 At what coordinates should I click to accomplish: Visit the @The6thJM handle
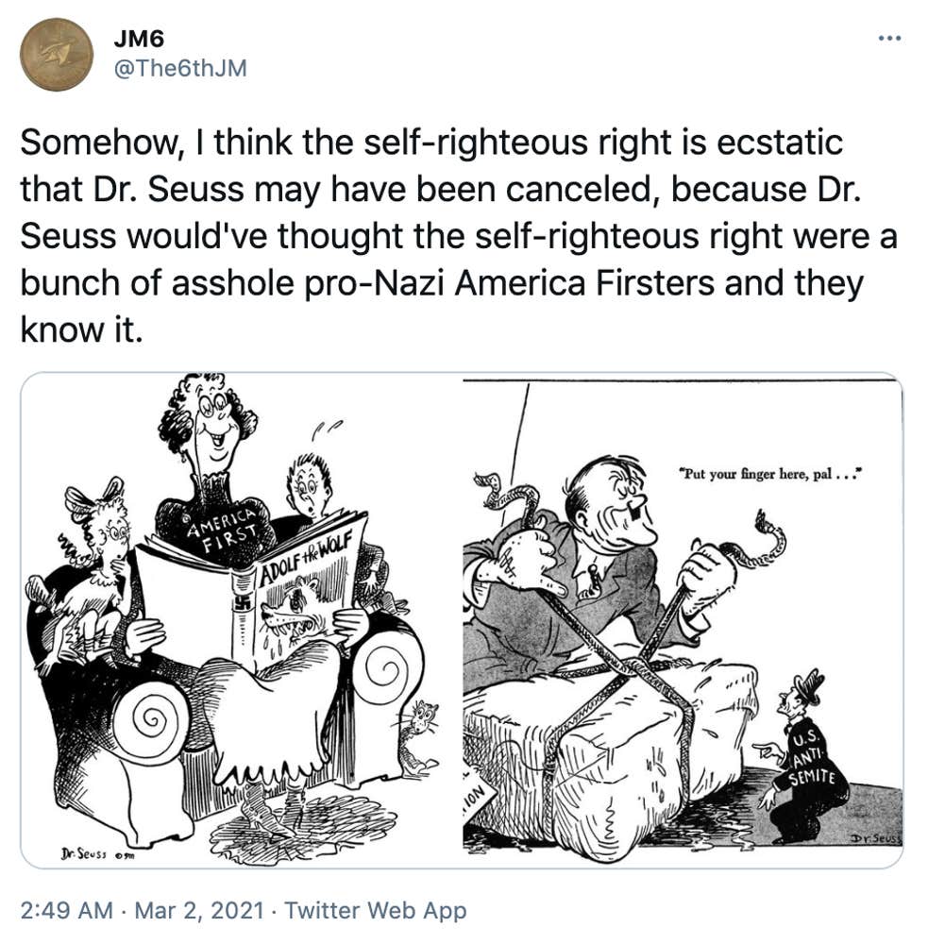(x=180, y=68)
